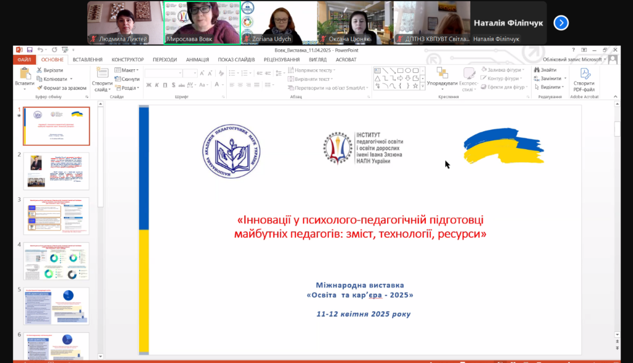Toggle Bold (Ж) text formatting

(x=148, y=85)
